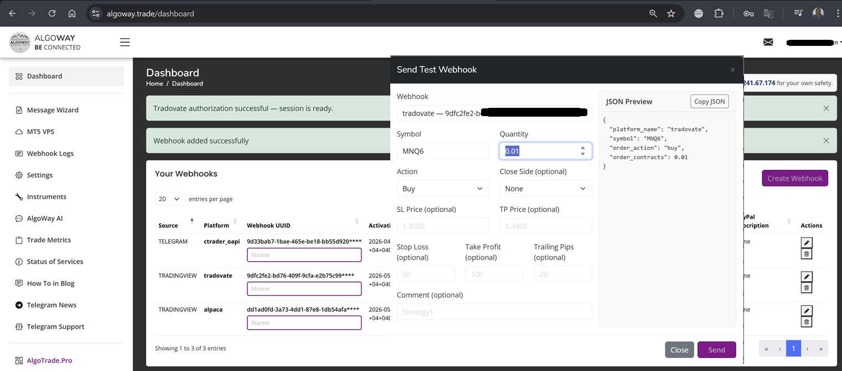Viewport: 842px width, 371px height.
Task: Open messages via the envelope icon
Action: [768, 42]
